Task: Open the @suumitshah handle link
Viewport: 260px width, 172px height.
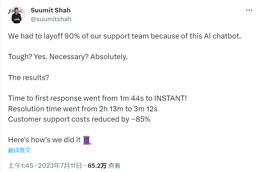Action: tap(51, 19)
